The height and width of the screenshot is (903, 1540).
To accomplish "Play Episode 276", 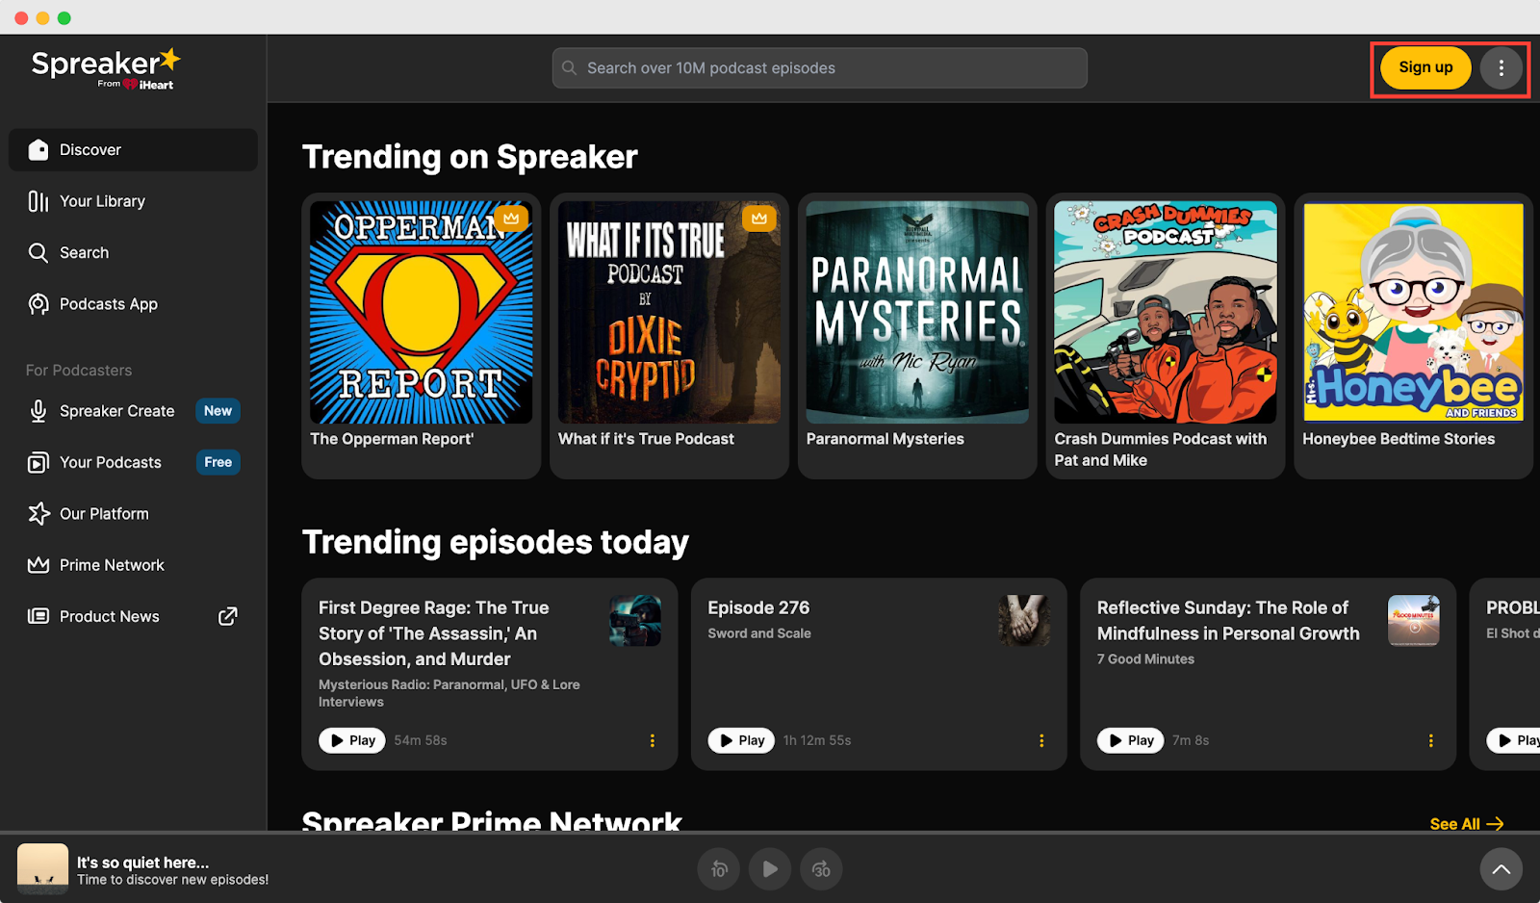I will click(x=741, y=740).
